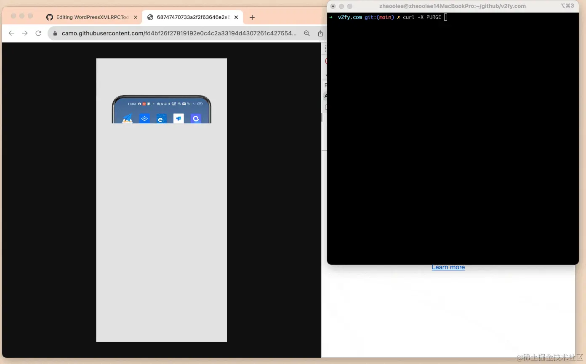Image resolution: width=586 pixels, height=364 pixels.
Task: Click the zoom magnifier icon in address bar
Action: (x=307, y=33)
